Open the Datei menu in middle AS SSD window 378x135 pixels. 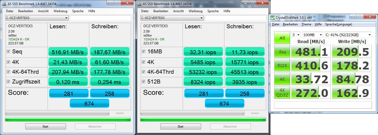point(145,11)
